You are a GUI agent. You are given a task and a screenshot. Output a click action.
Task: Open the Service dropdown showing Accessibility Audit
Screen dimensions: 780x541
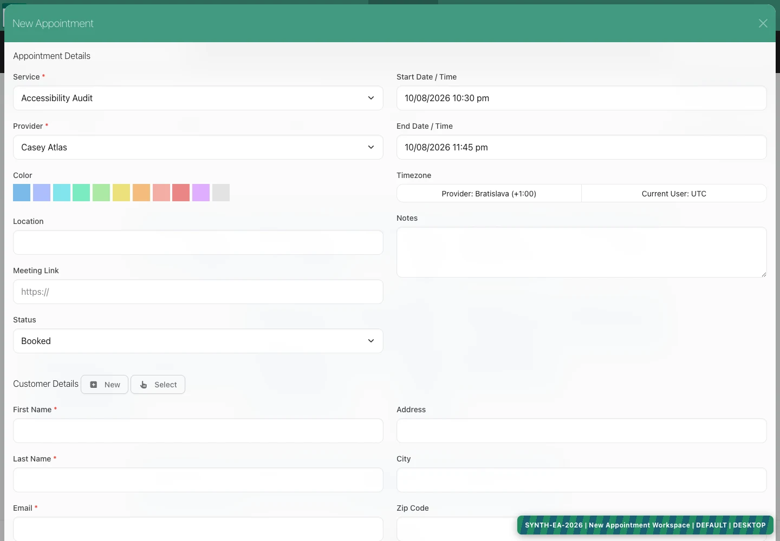pos(198,98)
